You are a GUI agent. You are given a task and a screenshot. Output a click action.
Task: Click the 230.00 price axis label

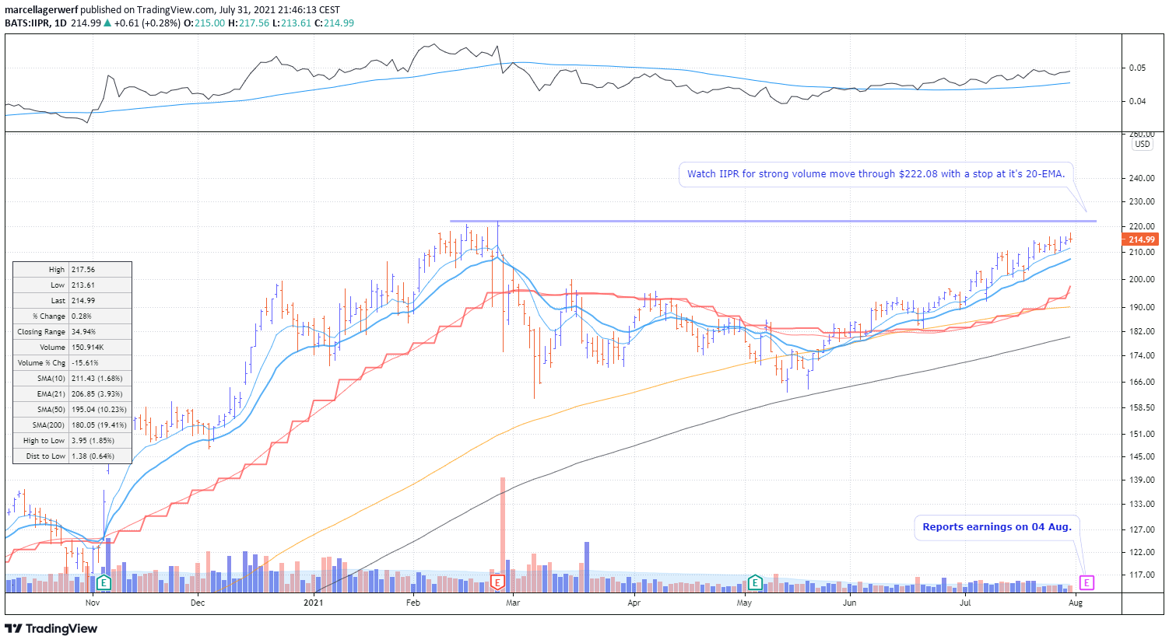[1142, 201]
